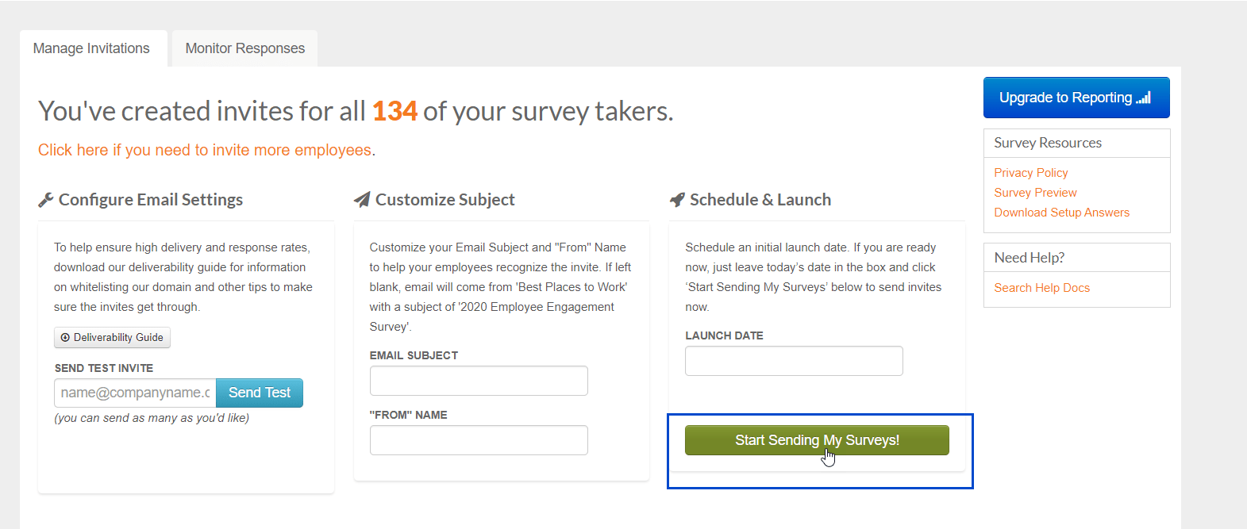Image resolution: width=1247 pixels, height=529 pixels.
Task: Click the "From" Name input box
Action: (x=478, y=439)
